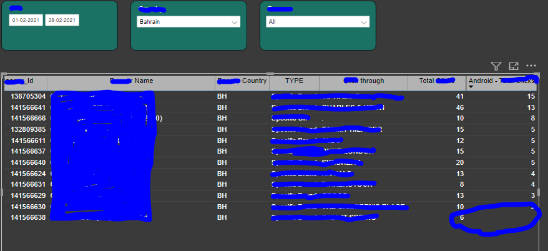Select Android value 4 in row 141566624
The height and width of the screenshot is (251, 548).
click(x=533, y=174)
